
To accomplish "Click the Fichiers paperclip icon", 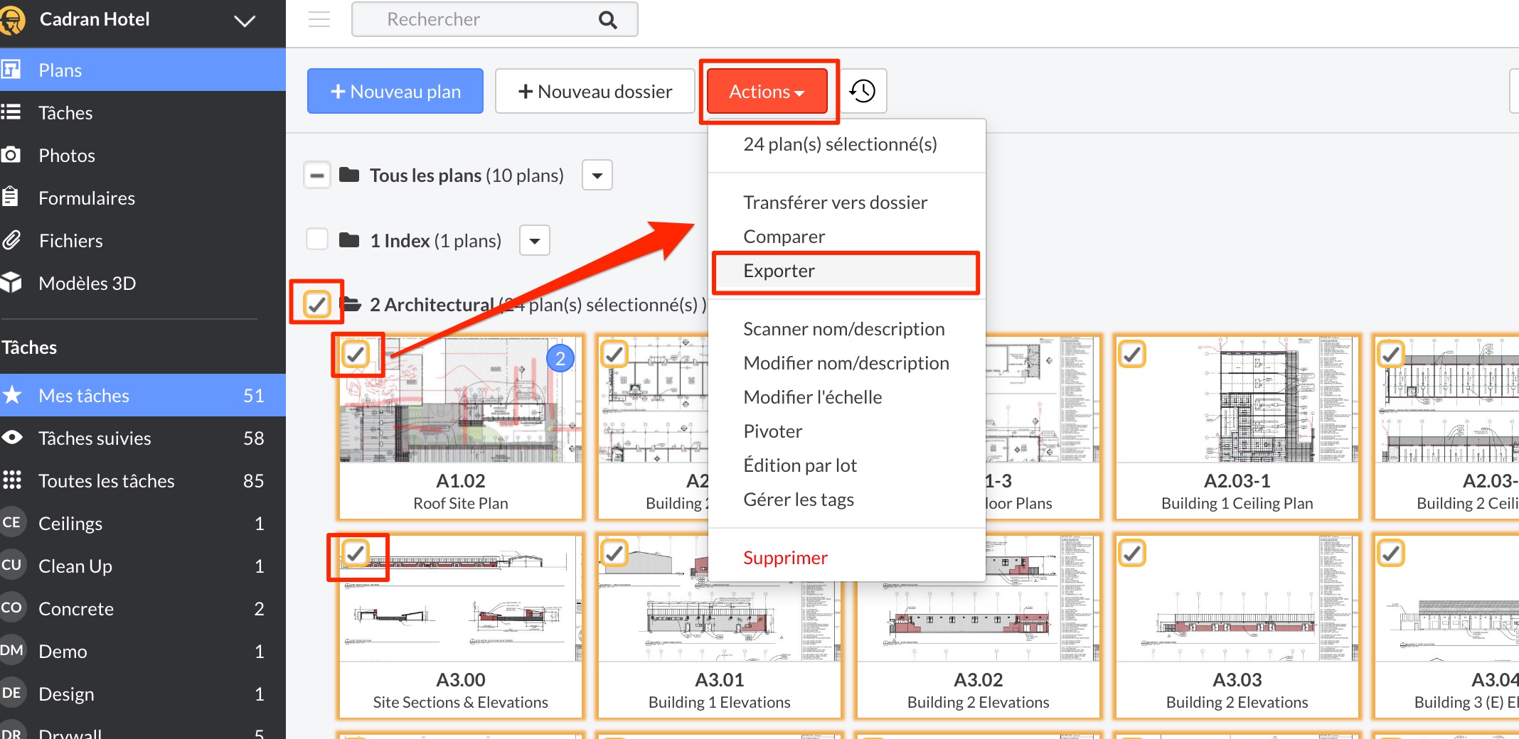I will click(11, 240).
